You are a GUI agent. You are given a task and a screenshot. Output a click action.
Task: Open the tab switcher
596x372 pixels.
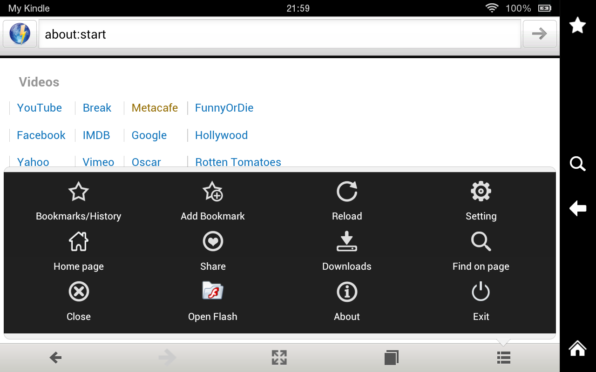pyautogui.click(x=392, y=358)
